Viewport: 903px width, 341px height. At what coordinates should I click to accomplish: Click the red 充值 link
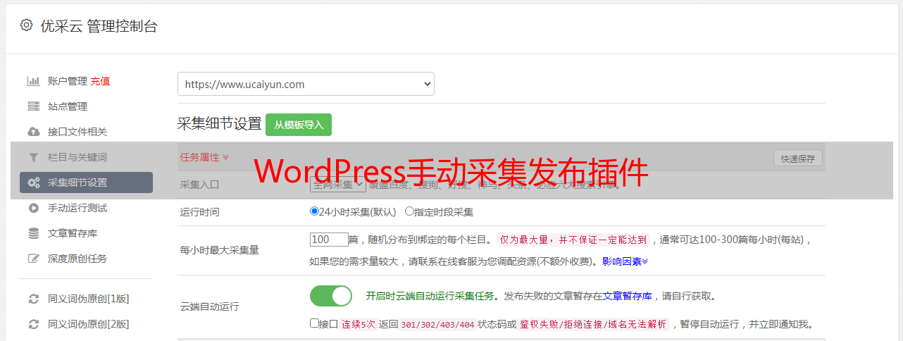100,81
